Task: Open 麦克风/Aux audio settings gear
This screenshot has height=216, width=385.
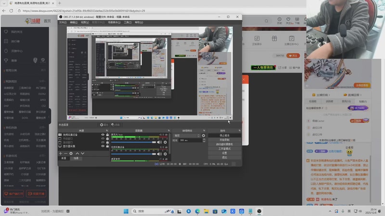Action: coord(165,142)
